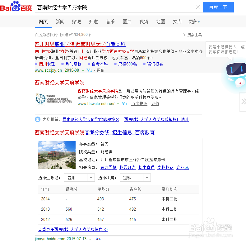Open the 西南财经大学天府学院 result title
The width and height of the screenshot is (246, 244).
[60, 83]
